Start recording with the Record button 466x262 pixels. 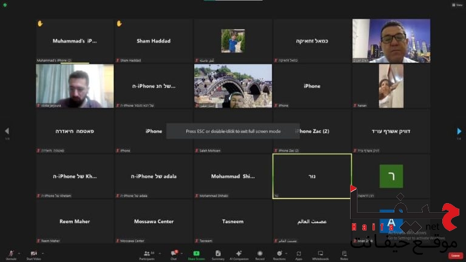click(260, 254)
